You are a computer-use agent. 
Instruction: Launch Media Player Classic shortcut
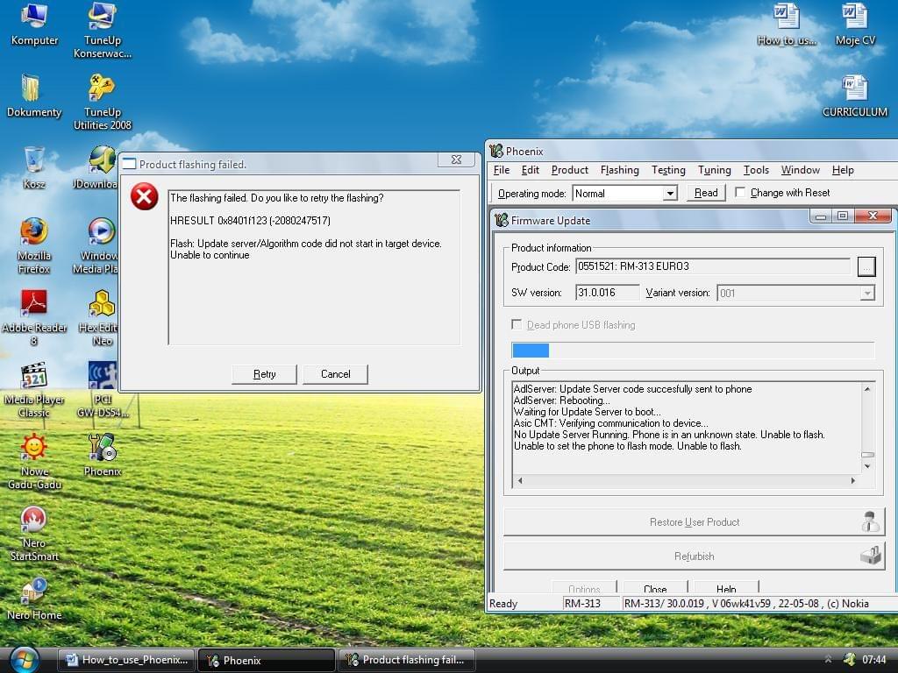(34, 390)
